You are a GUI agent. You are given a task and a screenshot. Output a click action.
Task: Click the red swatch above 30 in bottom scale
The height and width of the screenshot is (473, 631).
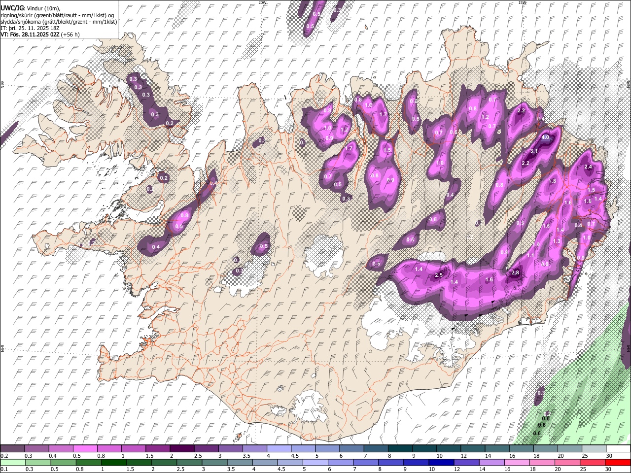[618, 462]
